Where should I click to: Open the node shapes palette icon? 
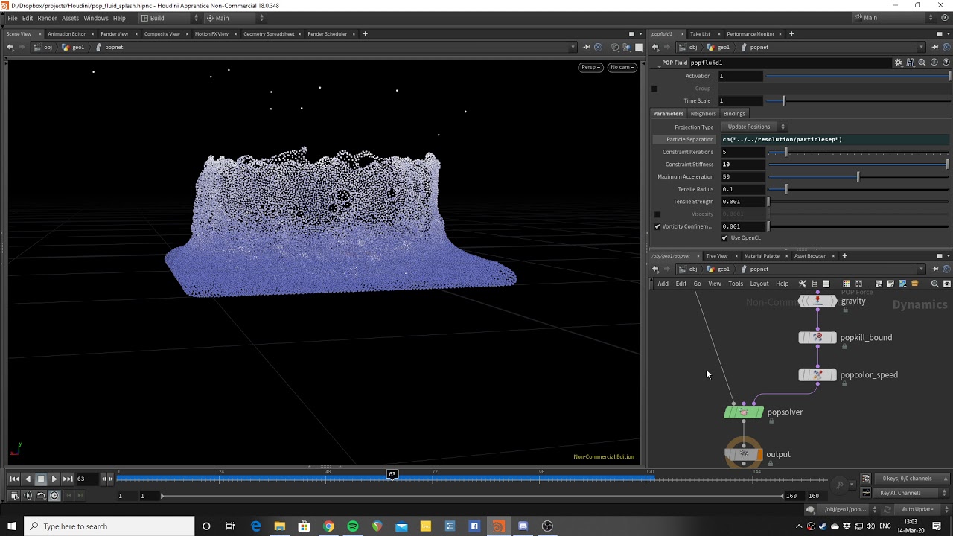858,284
